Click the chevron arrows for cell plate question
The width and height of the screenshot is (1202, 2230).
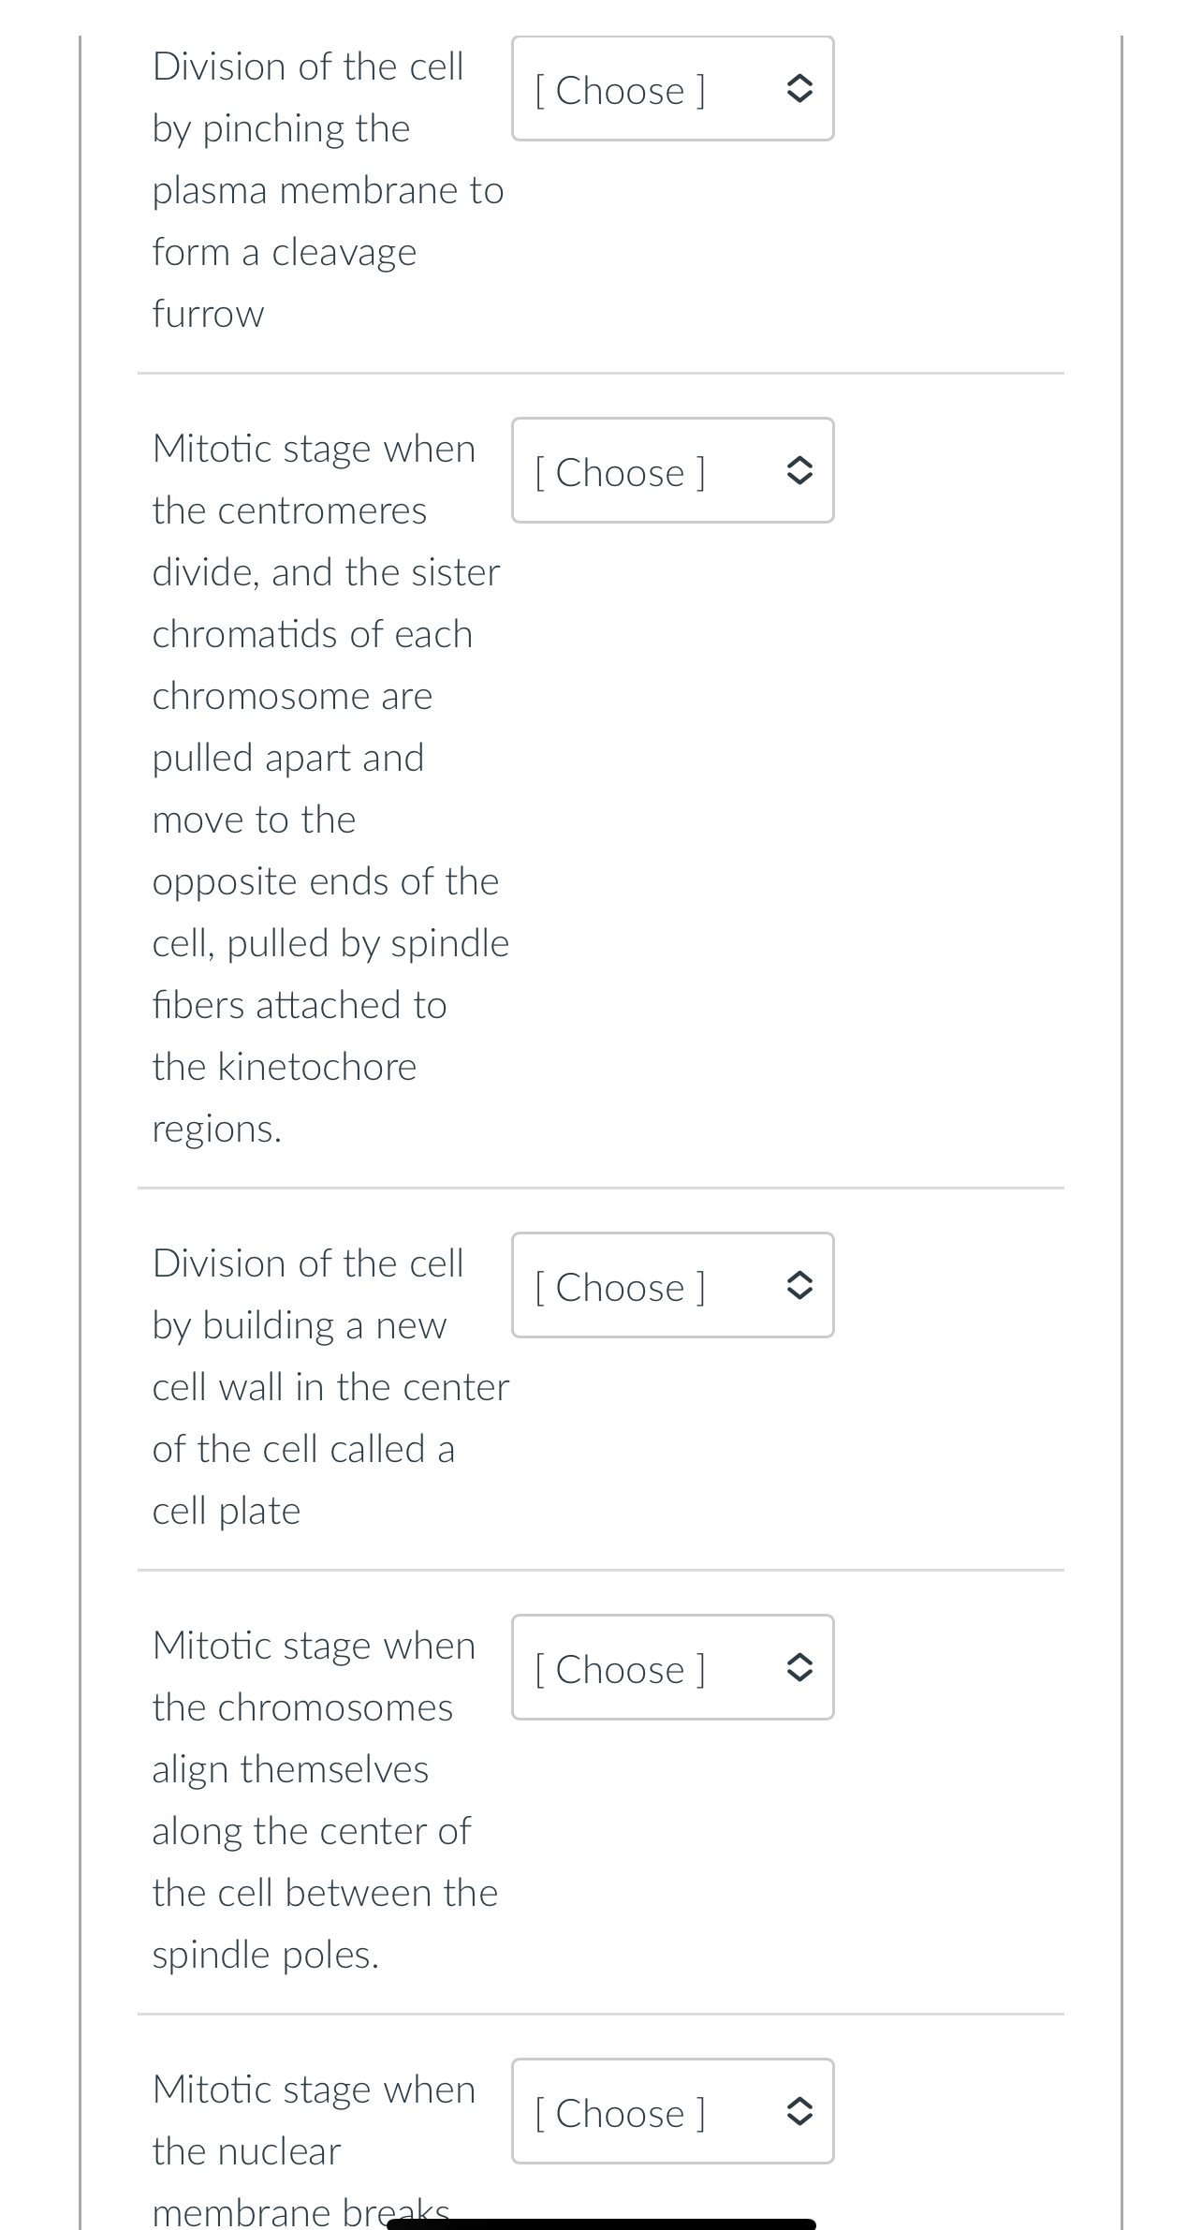798,1285
